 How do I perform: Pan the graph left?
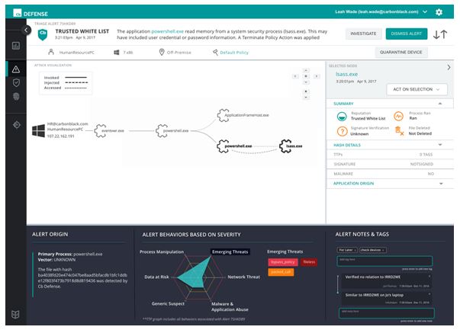(295, 76)
